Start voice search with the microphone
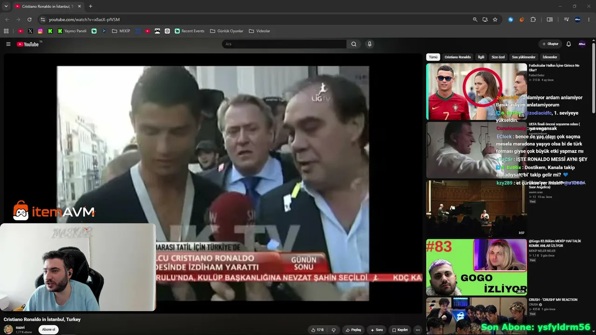 click(x=370, y=44)
